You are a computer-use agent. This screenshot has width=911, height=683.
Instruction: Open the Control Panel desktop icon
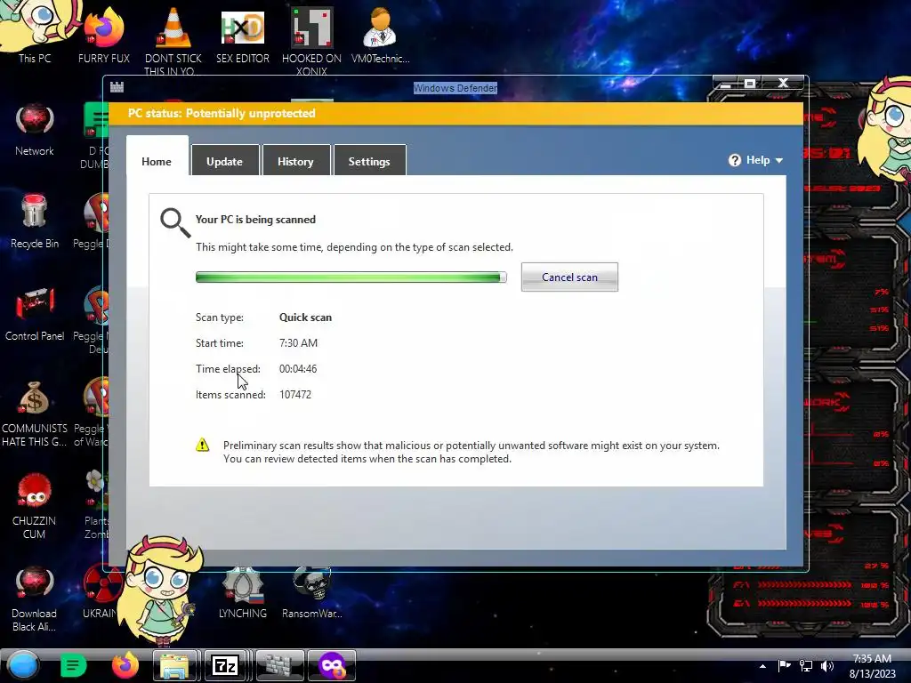[35, 314]
